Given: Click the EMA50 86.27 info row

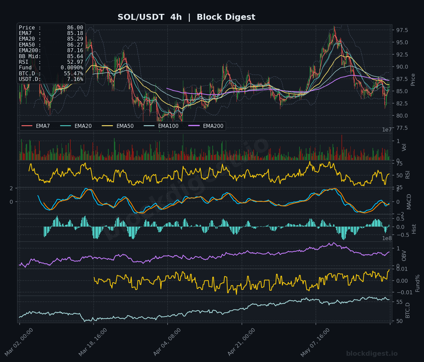Looking at the screenshot, I should click(x=51, y=45).
